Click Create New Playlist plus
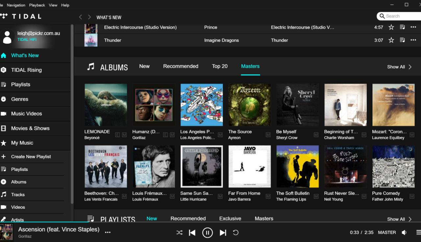The image size is (421, 242). [x=4, y=157]
